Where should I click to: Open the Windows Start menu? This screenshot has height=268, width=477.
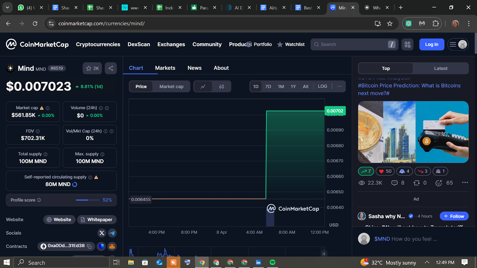pos(7,262)
